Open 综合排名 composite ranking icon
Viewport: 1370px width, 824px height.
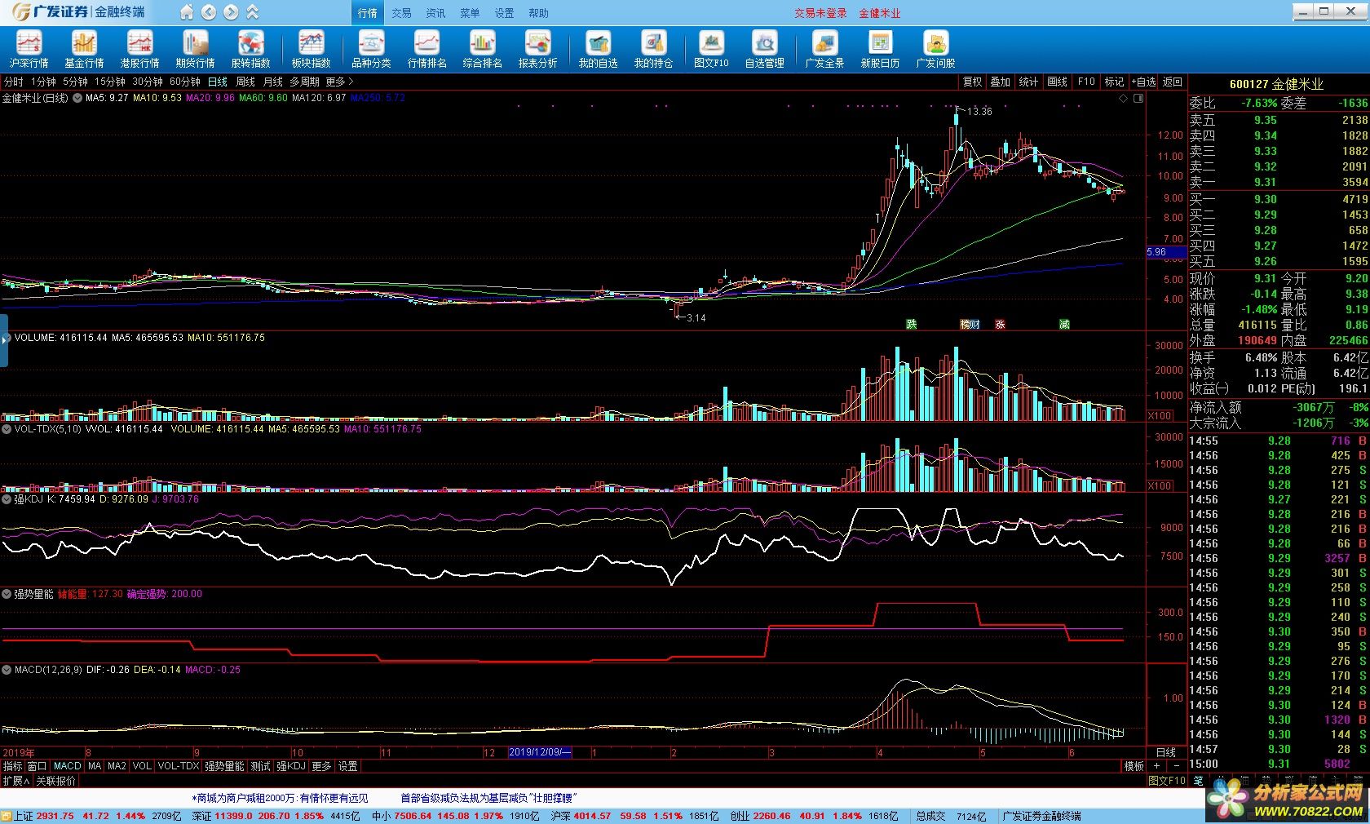coord(482,48)
